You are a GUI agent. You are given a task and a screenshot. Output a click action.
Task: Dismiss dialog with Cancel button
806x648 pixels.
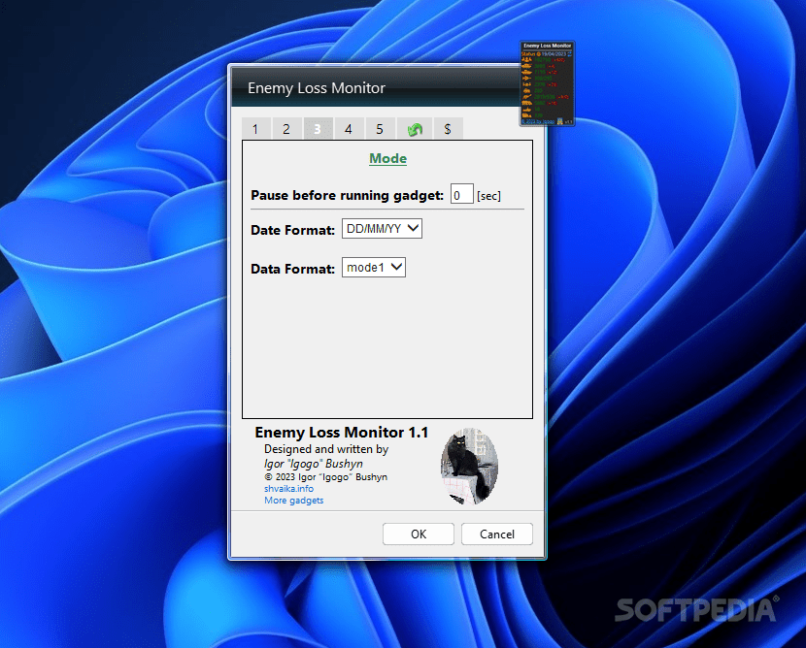tap(497, 534)
